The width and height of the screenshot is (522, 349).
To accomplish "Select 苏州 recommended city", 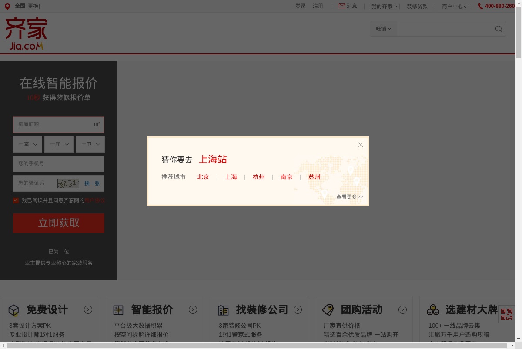I will pos(315,177).
